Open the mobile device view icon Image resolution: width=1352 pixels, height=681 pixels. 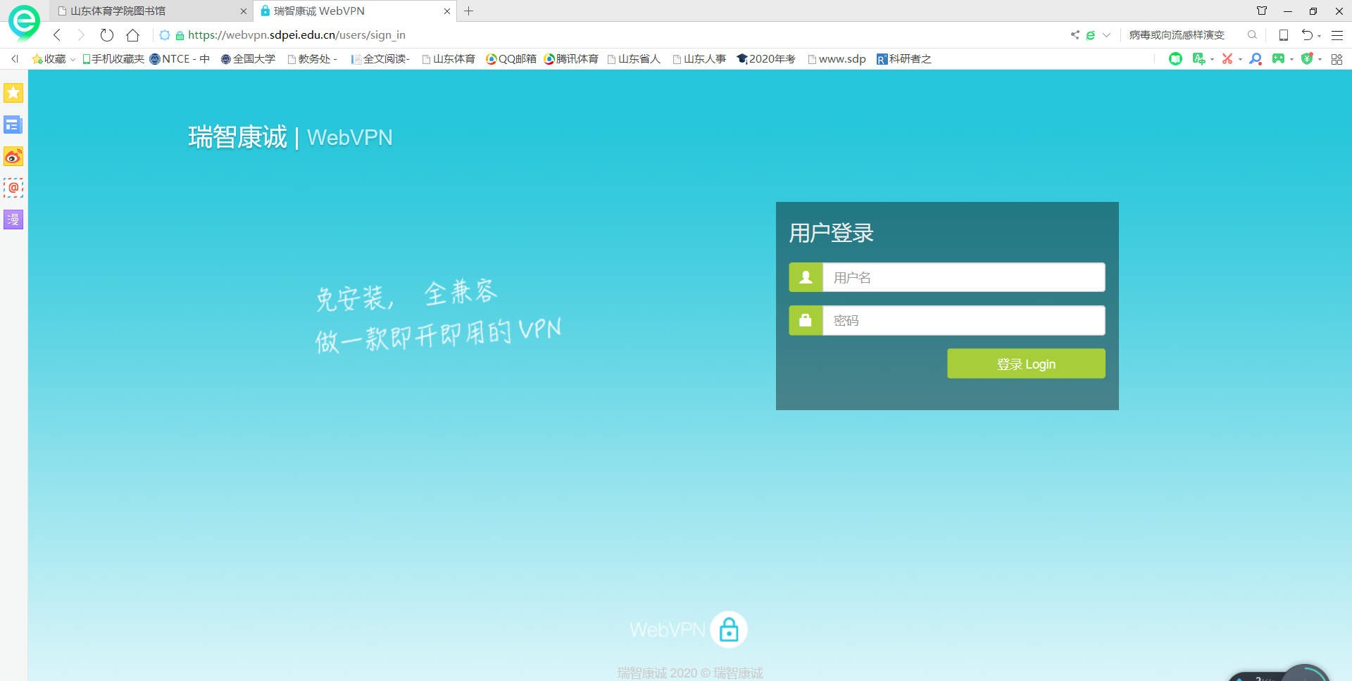click(1284, 35)
